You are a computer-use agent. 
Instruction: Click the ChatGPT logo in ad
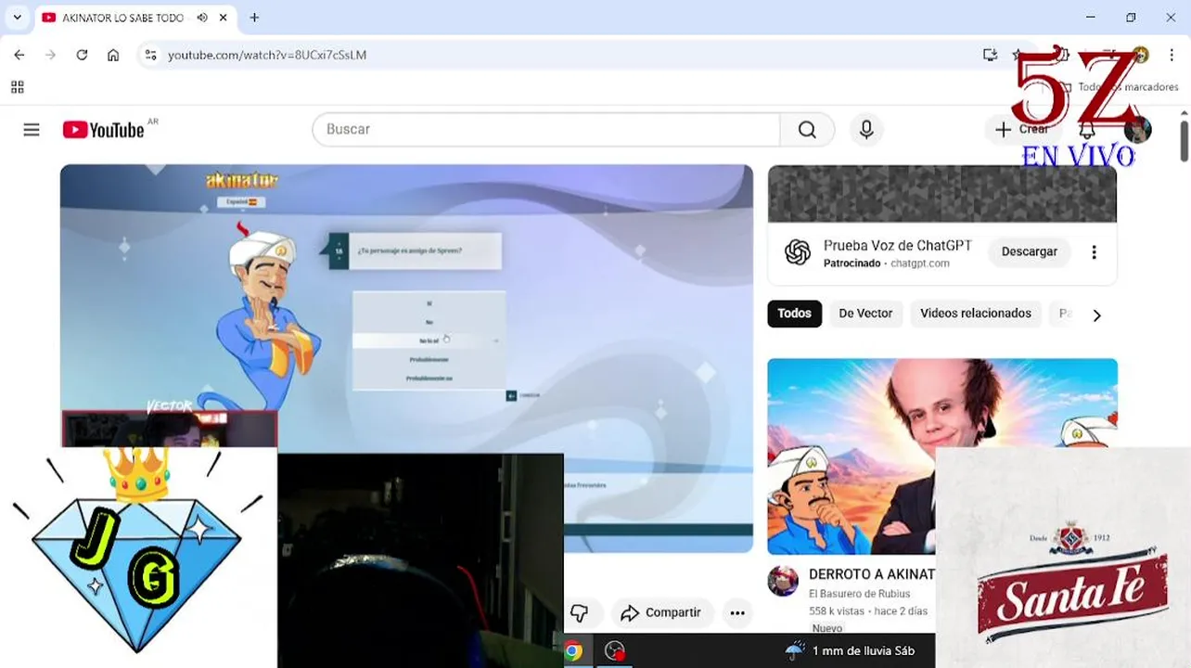[x=798, y=252]
